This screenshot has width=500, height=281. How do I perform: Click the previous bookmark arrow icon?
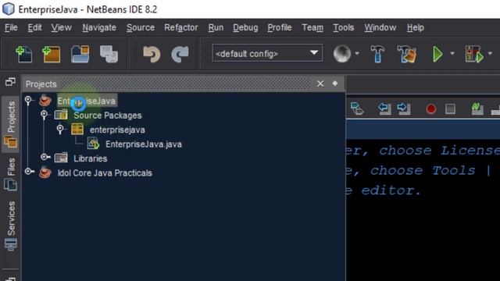pos(384,108)
